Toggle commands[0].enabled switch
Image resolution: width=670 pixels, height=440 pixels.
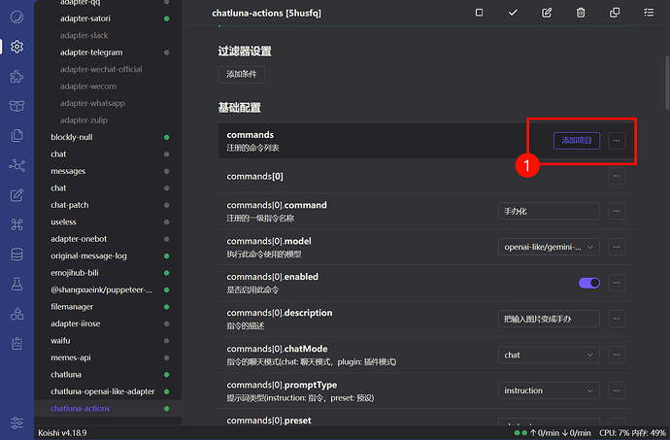[588, 283]
